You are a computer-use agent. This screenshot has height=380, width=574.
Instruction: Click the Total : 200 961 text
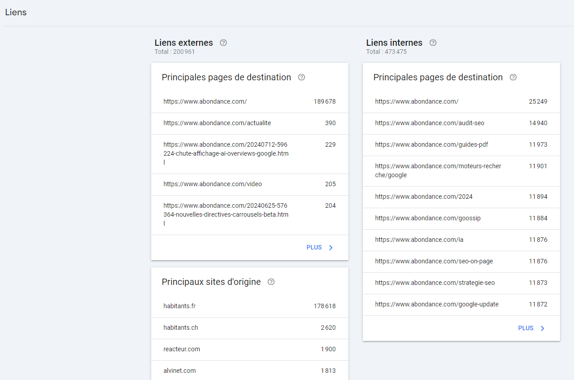(175, 52)
